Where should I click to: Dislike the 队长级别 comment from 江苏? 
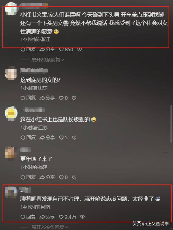click(74, 137)
